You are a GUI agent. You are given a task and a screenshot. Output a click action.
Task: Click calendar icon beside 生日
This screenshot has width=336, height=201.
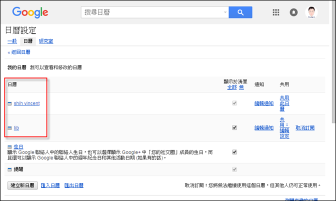coord(9,147)
